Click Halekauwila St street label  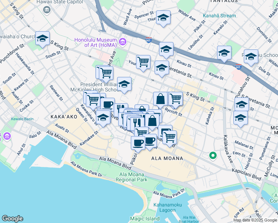click(25, 64)
